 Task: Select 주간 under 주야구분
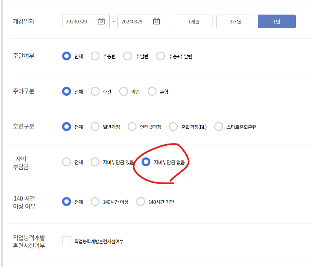coord(95,91)
